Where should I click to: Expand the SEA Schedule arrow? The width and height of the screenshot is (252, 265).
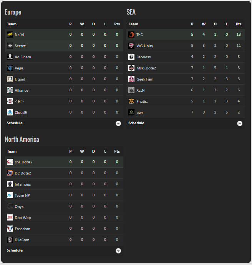click(240, 123)
